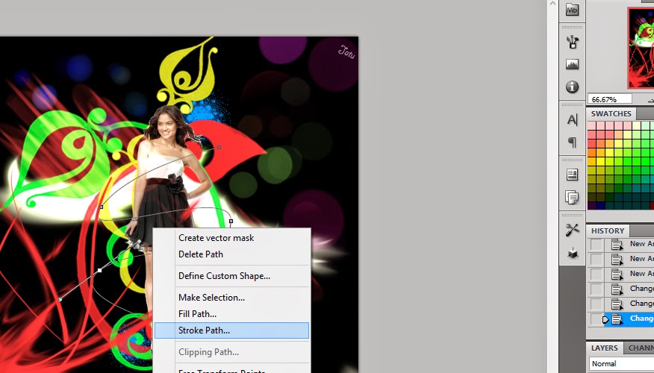Open the Mini Bridge panel icon
654x373 pixels.
pyautogui.click(x=572, y=9)
